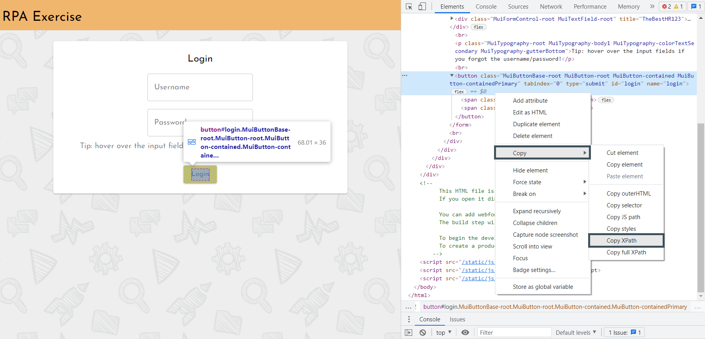Clear the console with the clear icon

[x=423, y=332]
